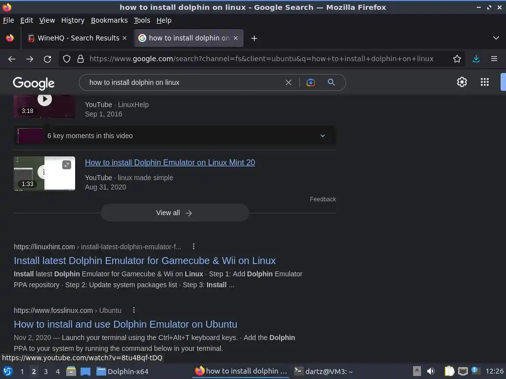The width and height of the screenshot is (506, 379).
Task: Open Google quick settings gear
Action: [462, 82]
